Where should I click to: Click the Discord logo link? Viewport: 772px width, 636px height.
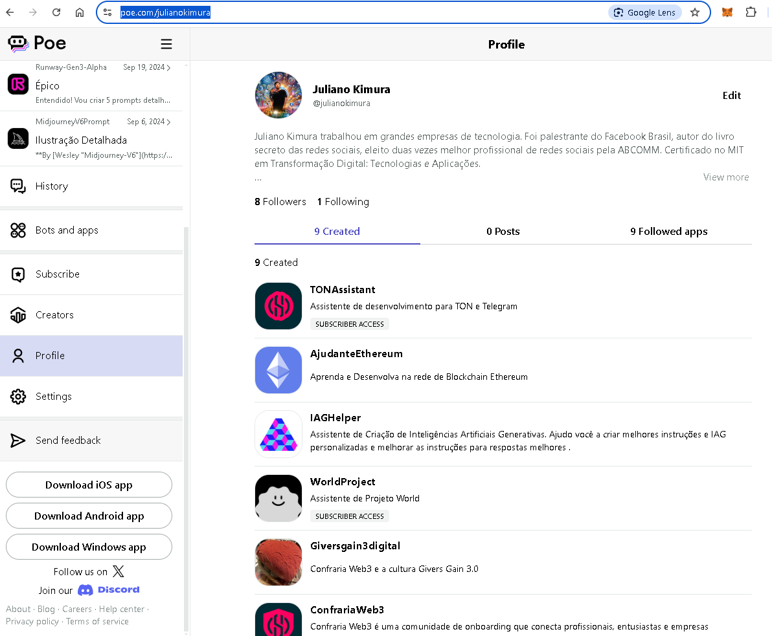[x=109, y=590]
